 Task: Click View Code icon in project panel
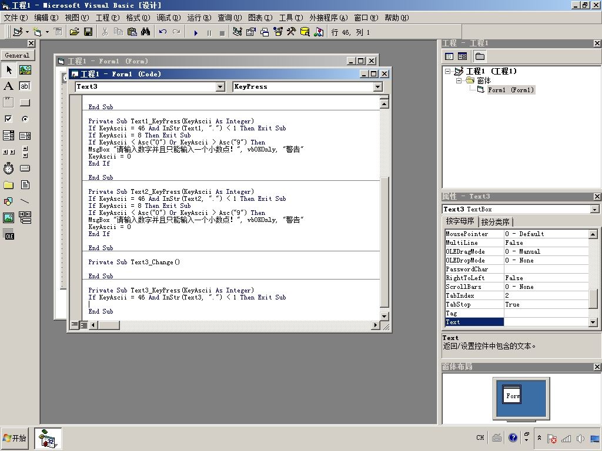point(449,56)
